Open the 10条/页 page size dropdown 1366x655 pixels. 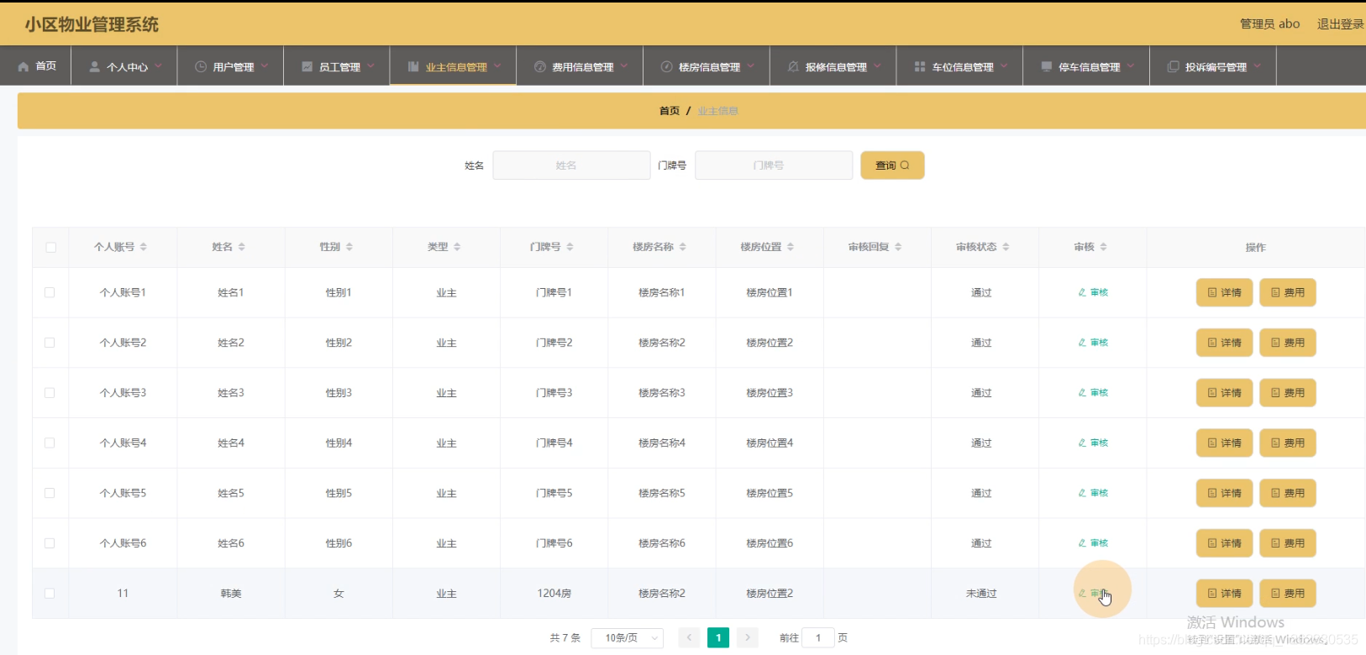click(628, 638)
